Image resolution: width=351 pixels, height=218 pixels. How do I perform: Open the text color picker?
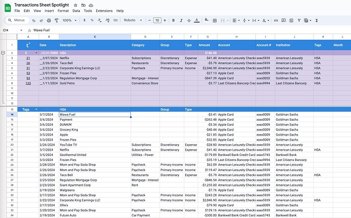[x=197, y=20]
